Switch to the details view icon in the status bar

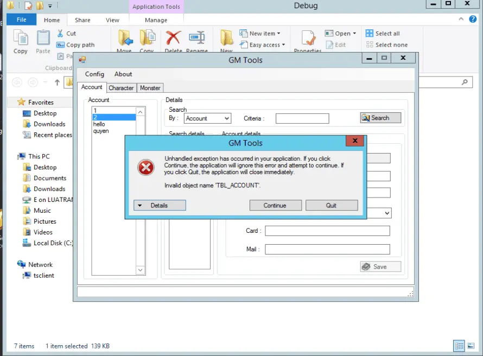point(459,346)
